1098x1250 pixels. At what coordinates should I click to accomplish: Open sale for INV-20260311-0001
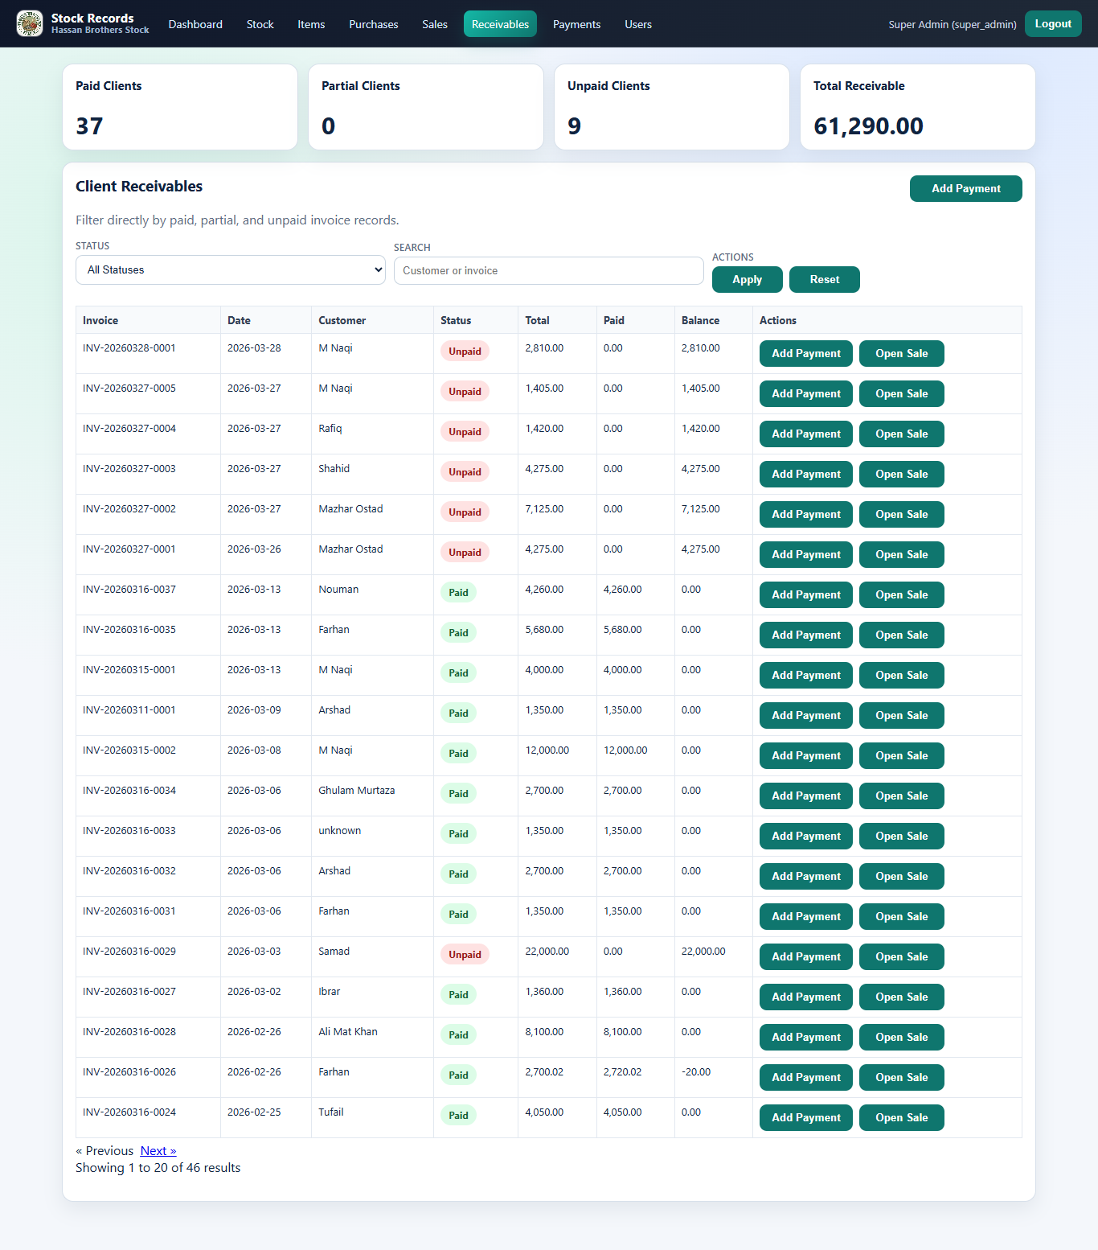click(x=902, y=715)
